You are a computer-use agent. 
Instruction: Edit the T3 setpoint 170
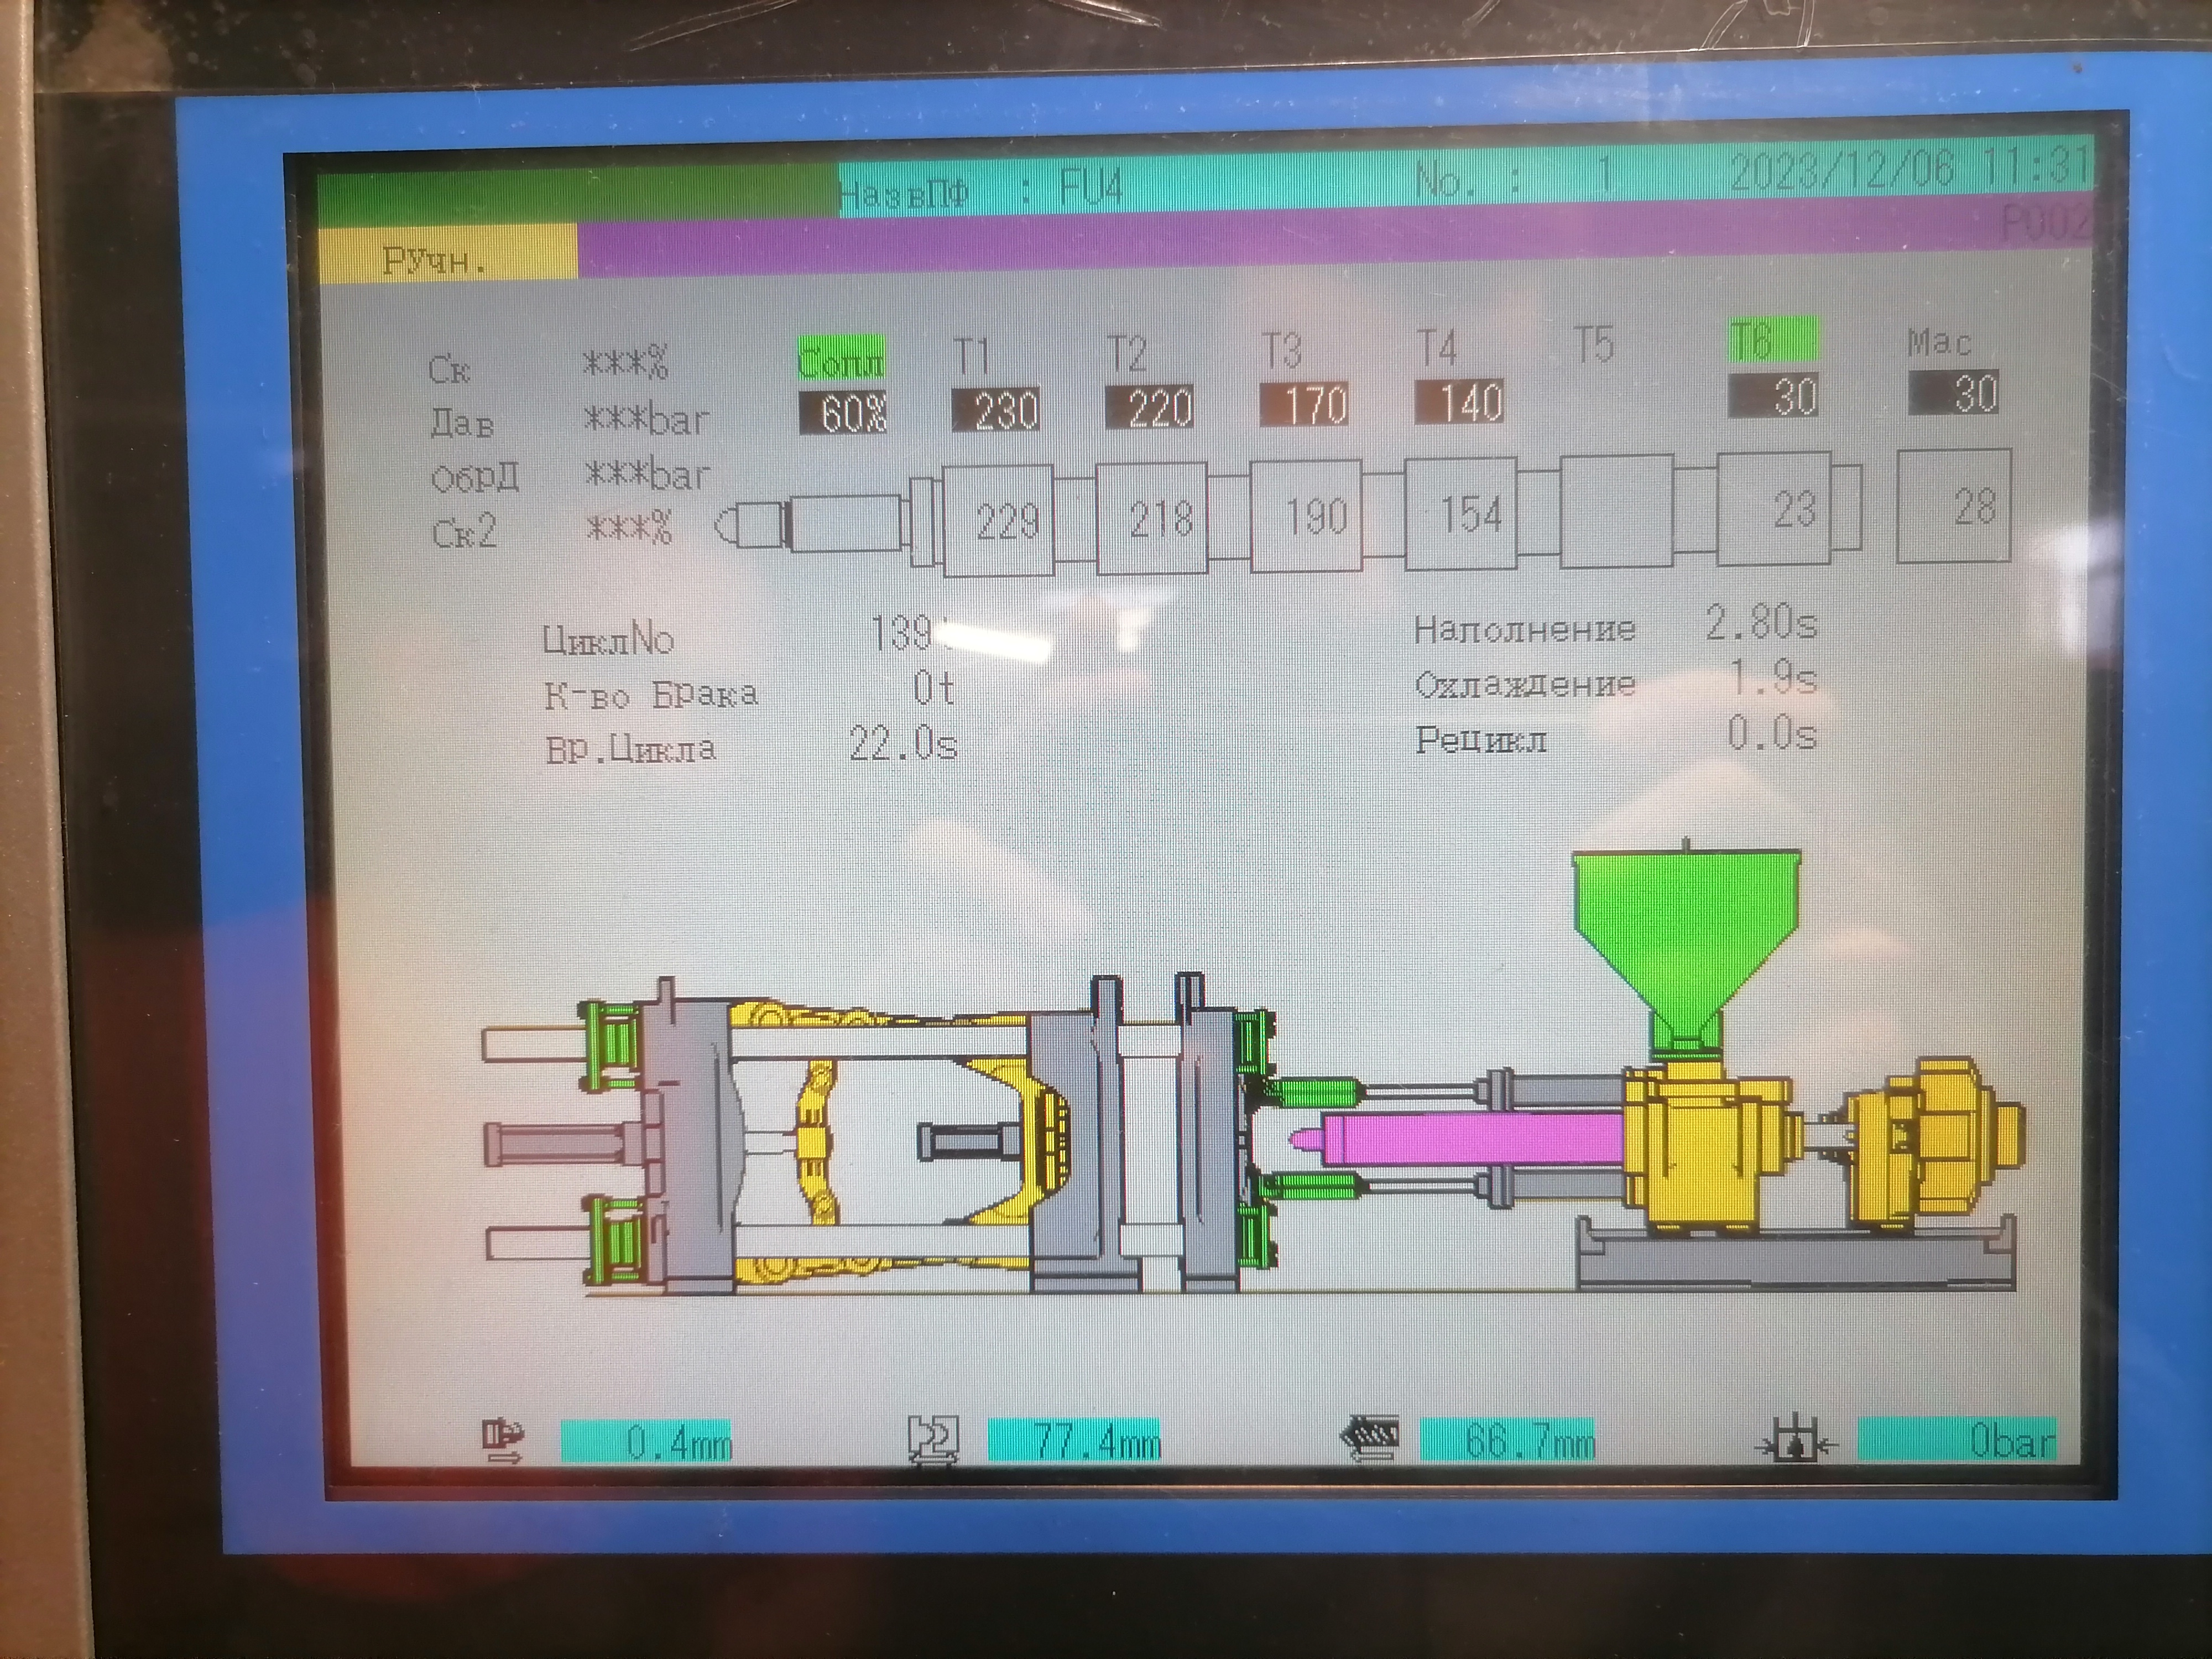pyautogui.click(x=1303, y=405)
